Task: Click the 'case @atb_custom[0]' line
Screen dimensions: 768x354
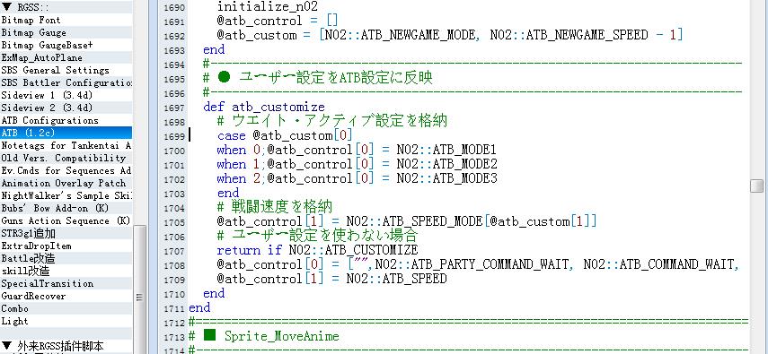Action: (x=285, y=135)
